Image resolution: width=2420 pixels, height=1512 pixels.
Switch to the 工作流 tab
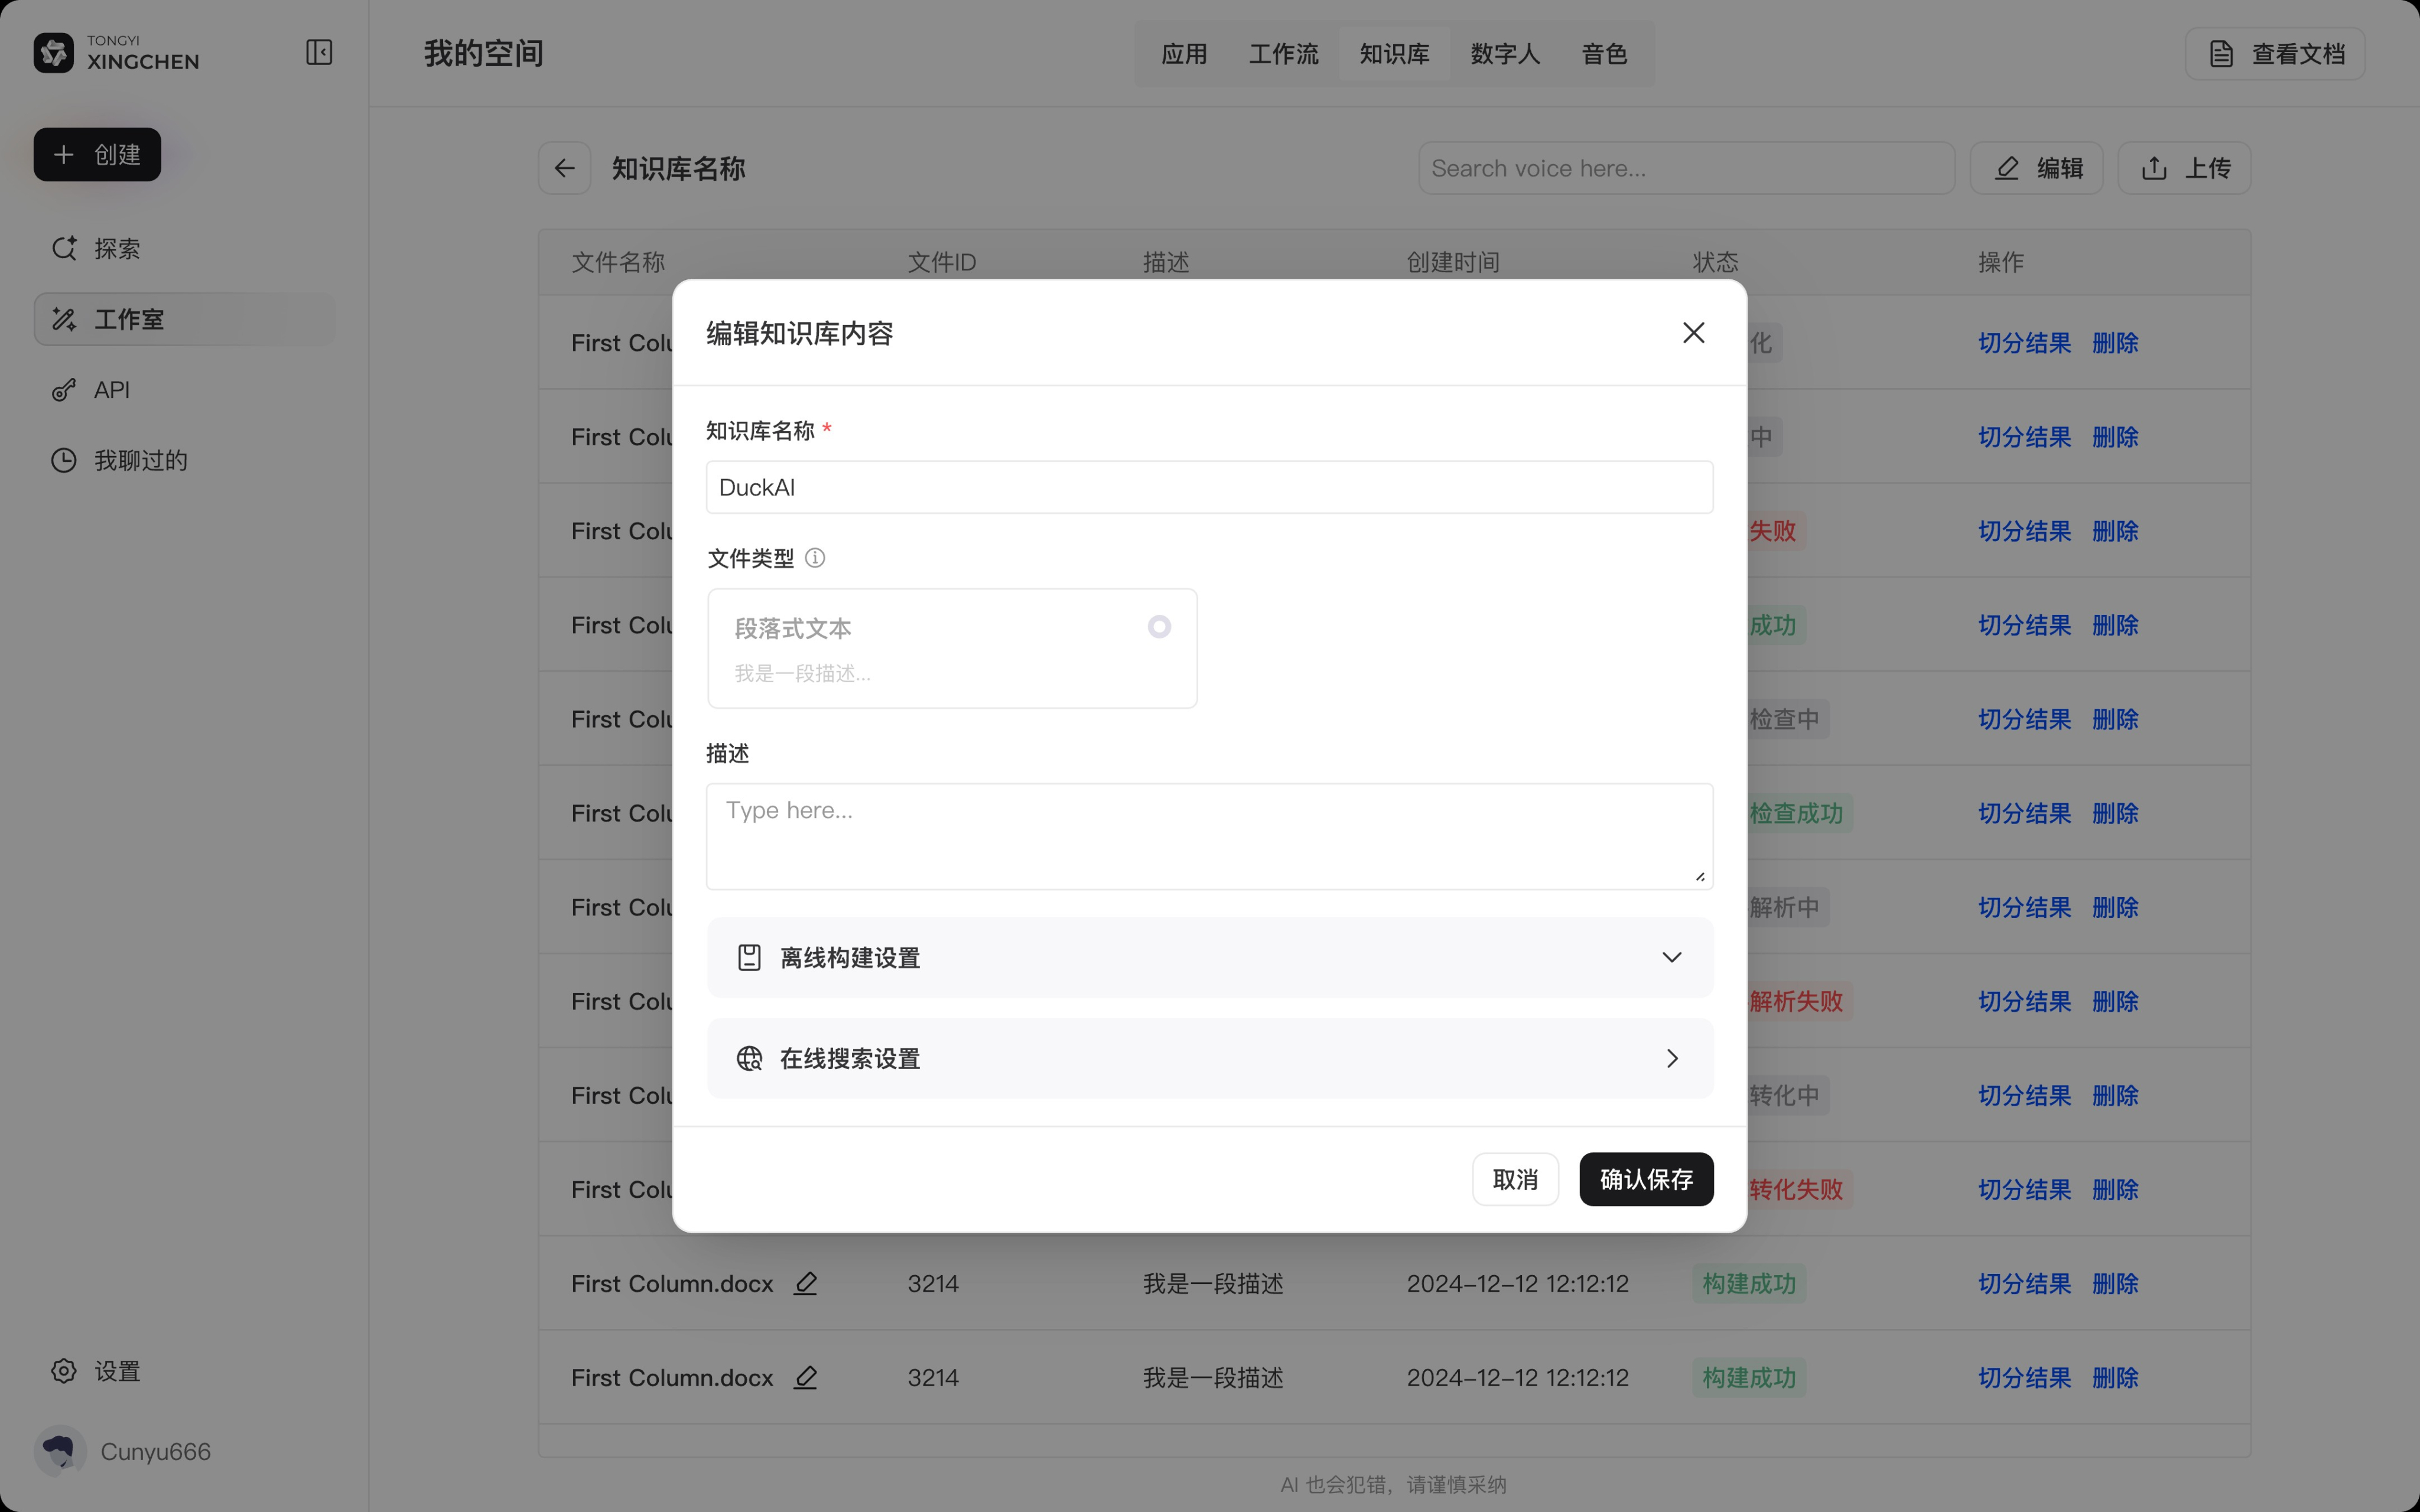click(1283, 54)
